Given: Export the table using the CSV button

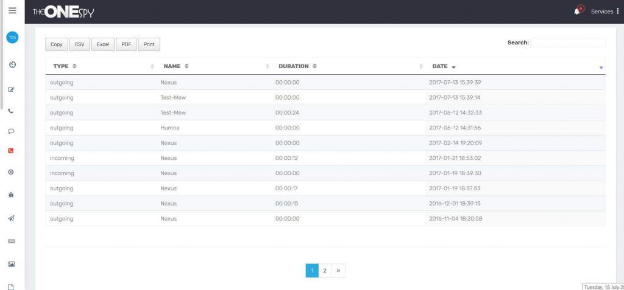Looking at the screenshot, I should tap(80, 44).
